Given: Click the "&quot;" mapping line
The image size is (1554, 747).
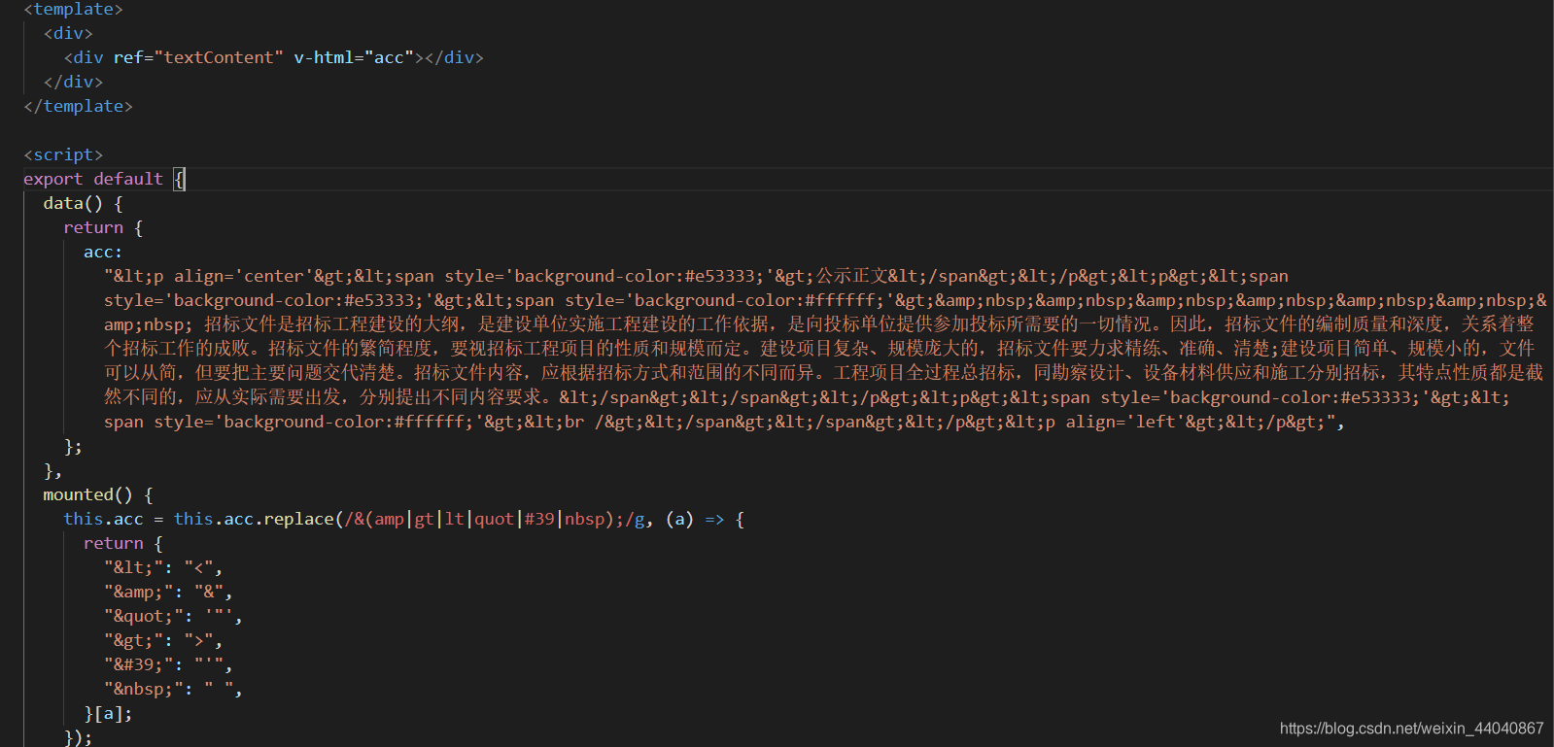Looking at the screenshot, I should coord(173,616).
